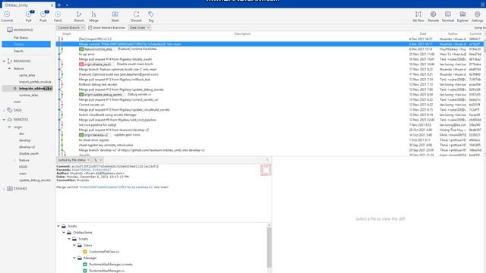
Task: Click the added status icon of RuntimeAtlasManager.cs
Action: click(85, 271)
